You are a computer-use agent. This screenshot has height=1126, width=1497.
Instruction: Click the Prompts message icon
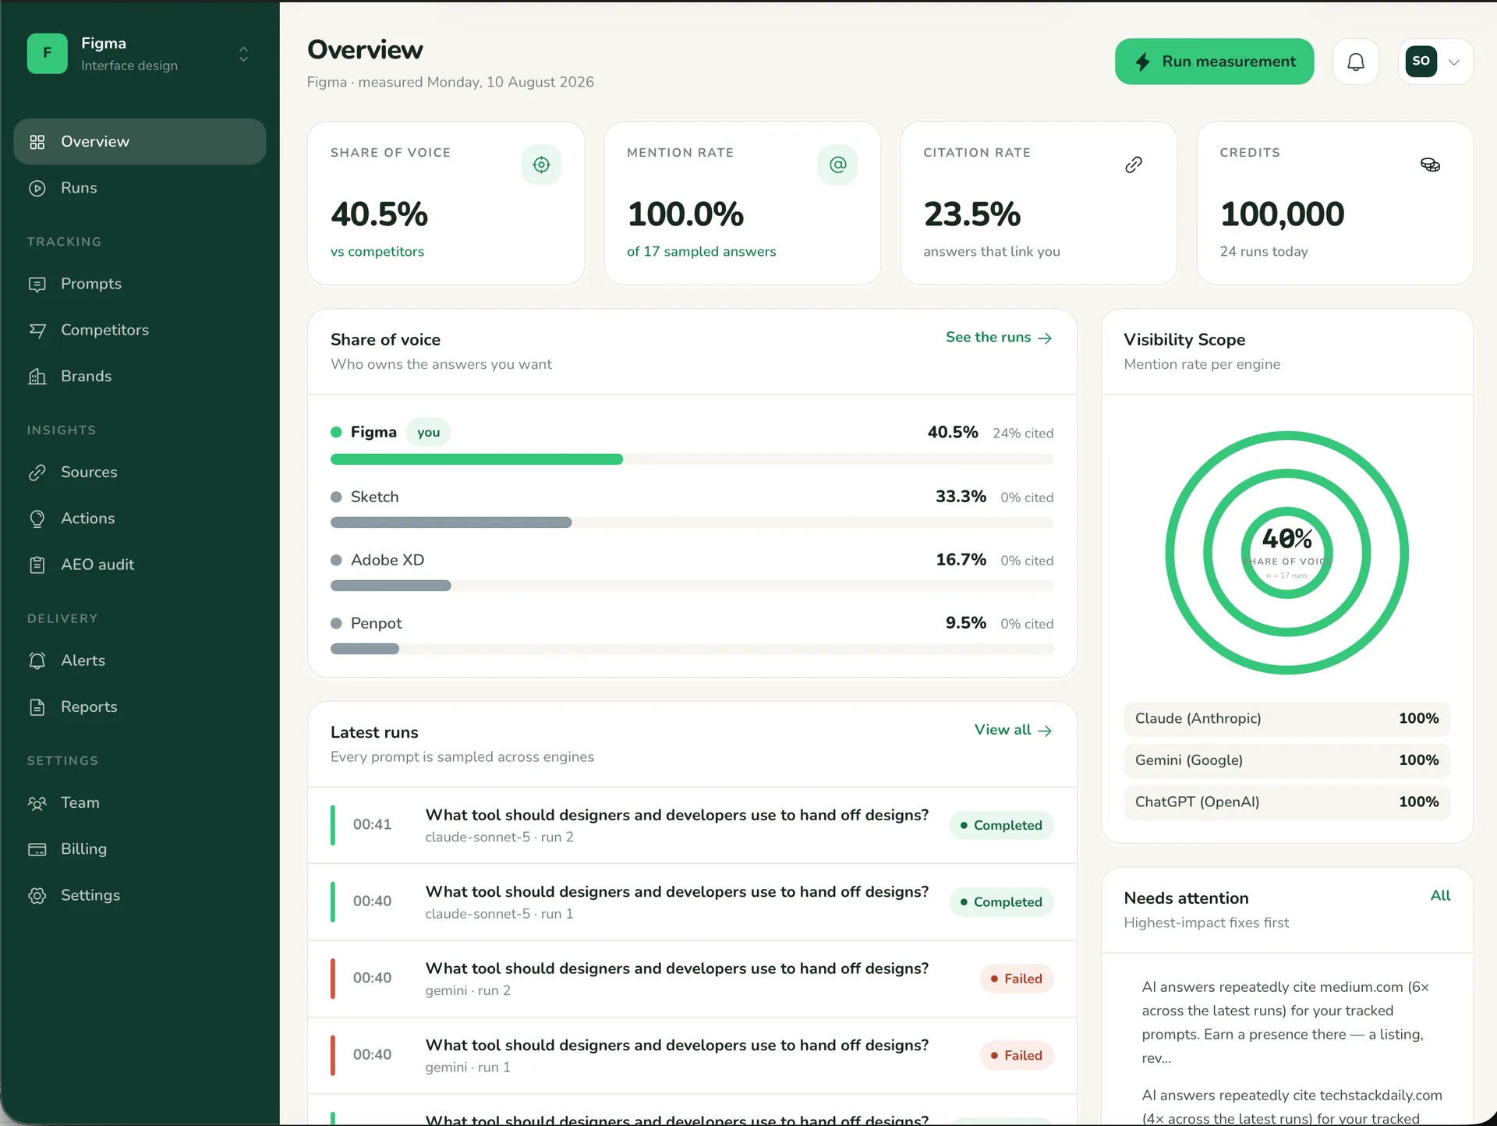pos(37,284)
